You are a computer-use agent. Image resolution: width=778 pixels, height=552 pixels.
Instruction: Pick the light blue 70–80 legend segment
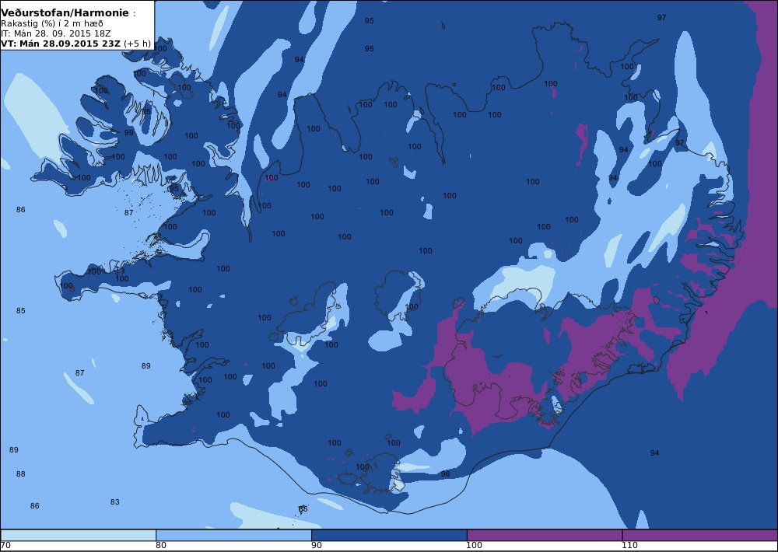point(79,535)
